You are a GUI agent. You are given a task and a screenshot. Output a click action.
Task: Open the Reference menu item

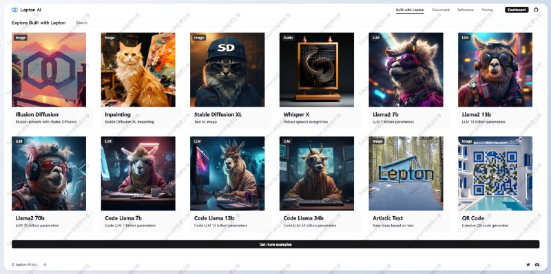coord(466,10)
